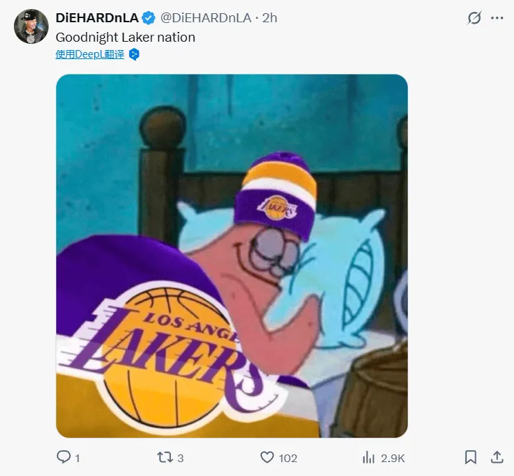Screen dimensions: 514x476
Task: Repost the tweet with the retweet icon
Action: pos(165,457)
